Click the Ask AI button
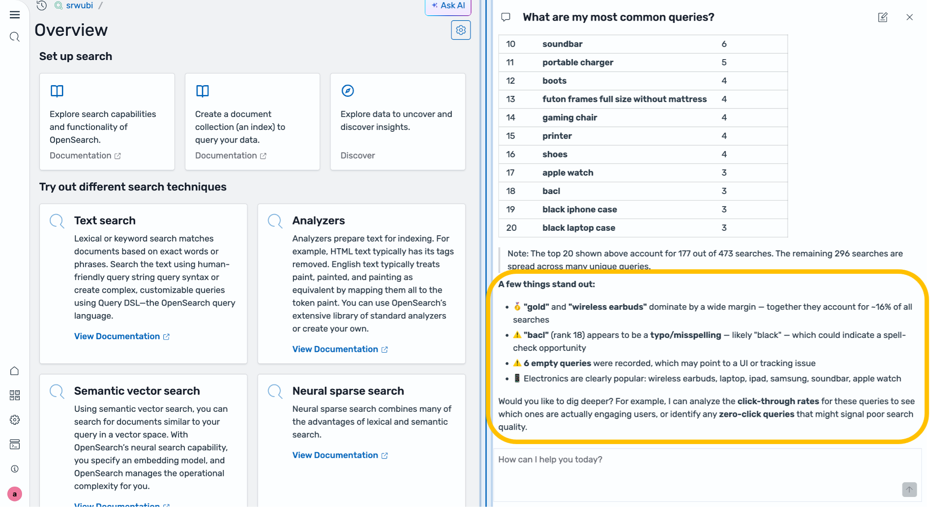Image resolution: width=931 pixels, height=509 pixels. (x=448, y=6)
